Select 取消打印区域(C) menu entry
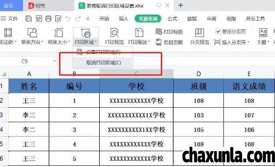Screen dimensions: 275x167 [x=103, y=63]
